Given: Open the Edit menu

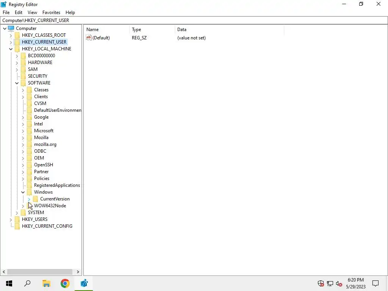Looking at the screenshot, I should coord(19,13).
